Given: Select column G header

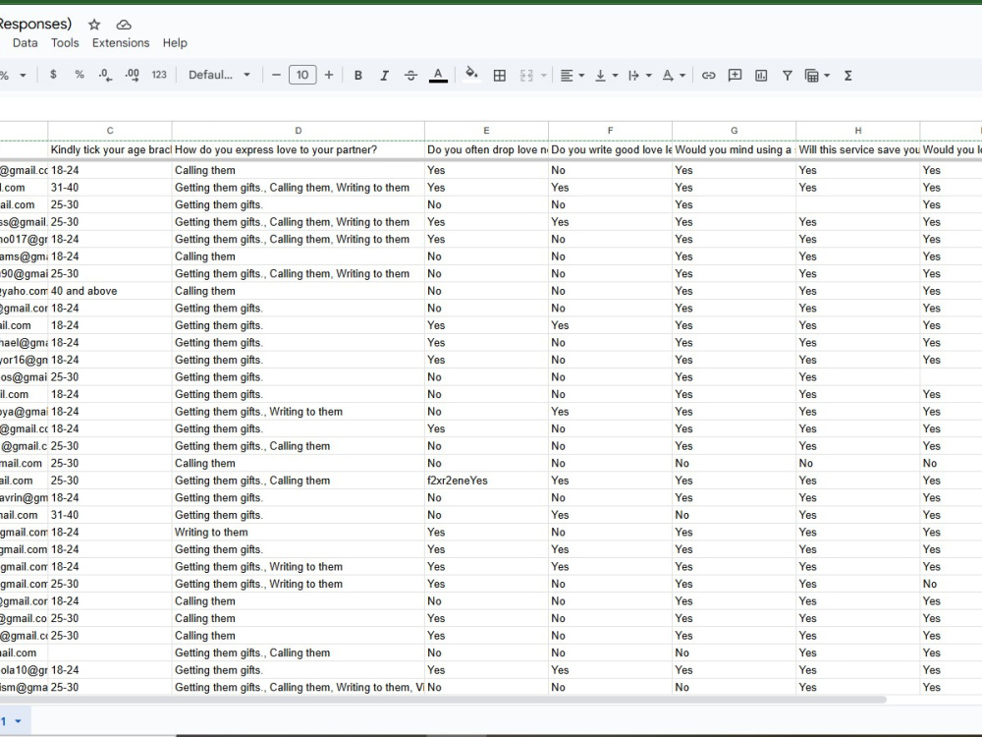Looking at the screenshot, I should pos(734,131).
